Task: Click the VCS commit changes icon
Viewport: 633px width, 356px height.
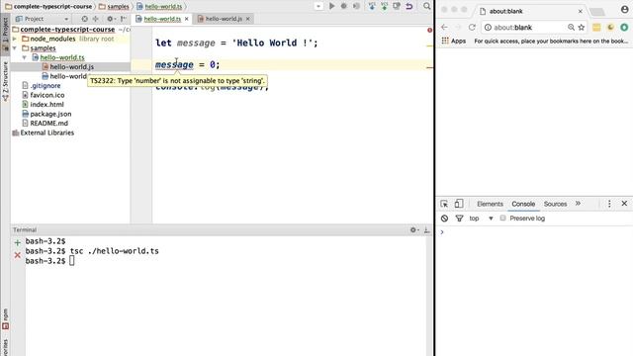Action: point(385,6)
